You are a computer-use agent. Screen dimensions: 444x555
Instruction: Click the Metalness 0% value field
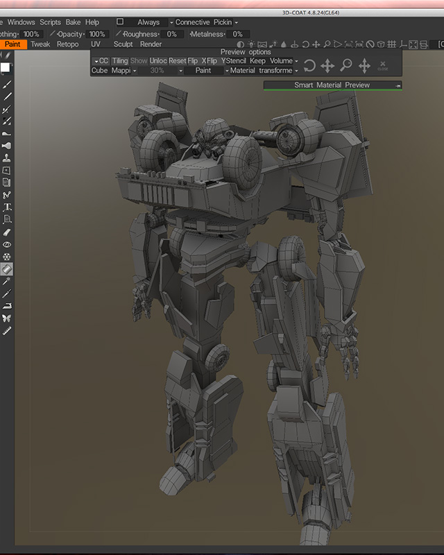[x=238, y=34]
